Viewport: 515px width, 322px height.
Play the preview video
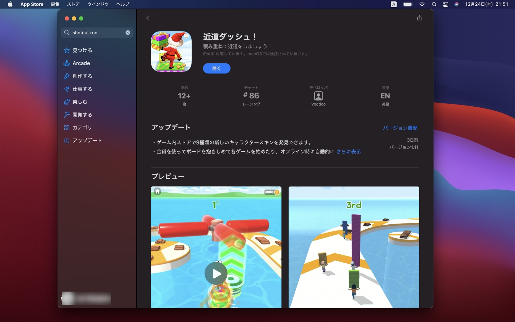click(216, 274)
